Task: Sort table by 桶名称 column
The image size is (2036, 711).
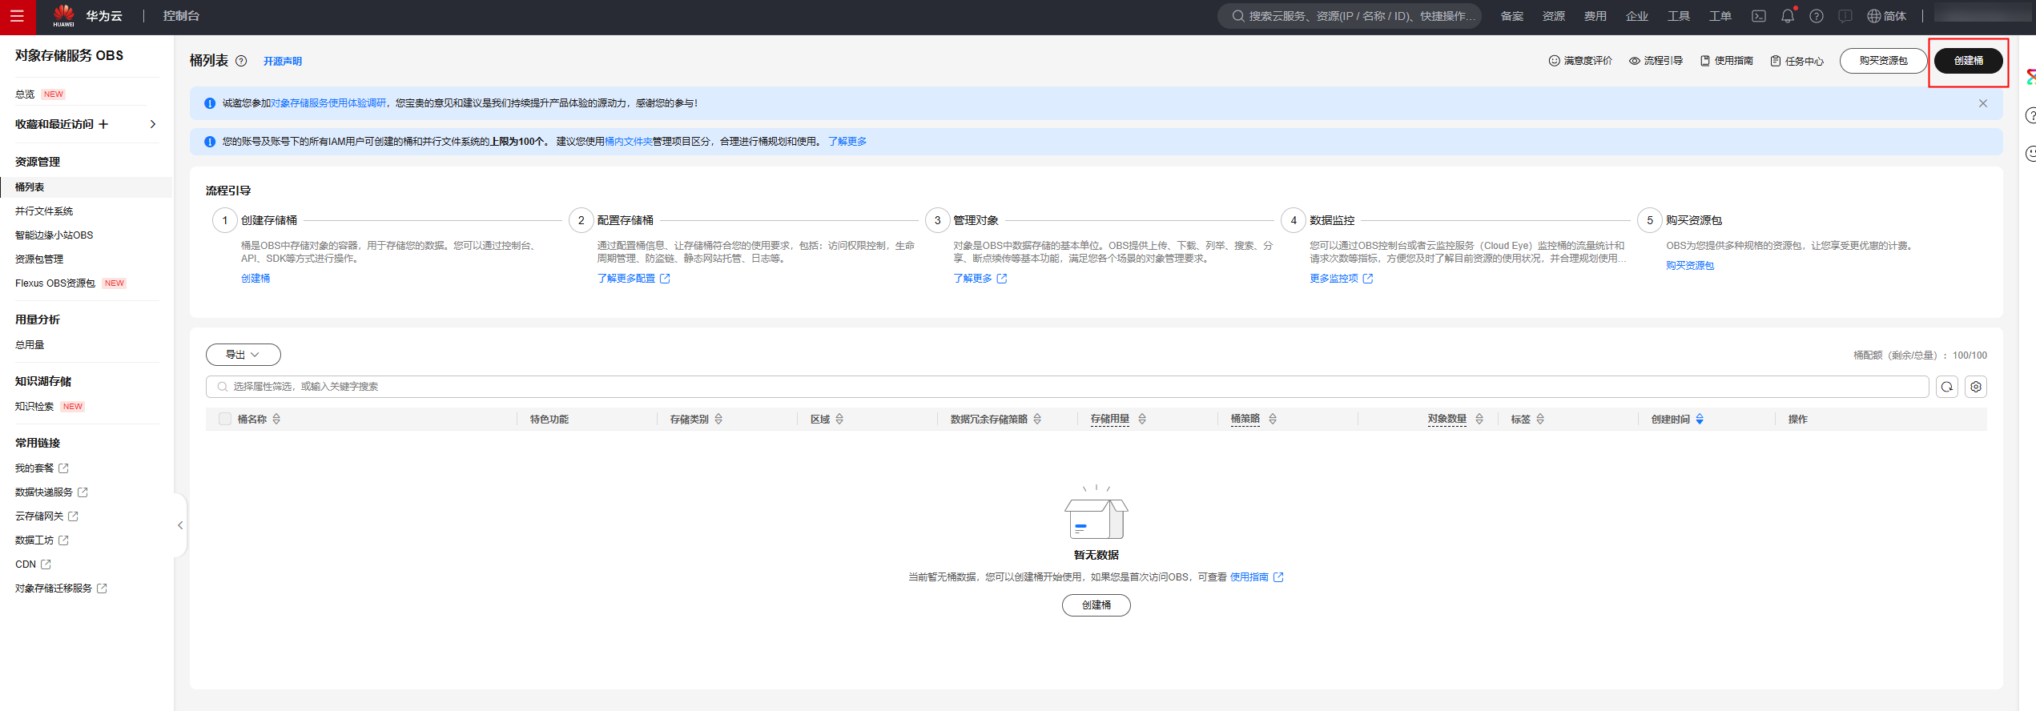Action: pyautogui.click(x=276, y=419)
